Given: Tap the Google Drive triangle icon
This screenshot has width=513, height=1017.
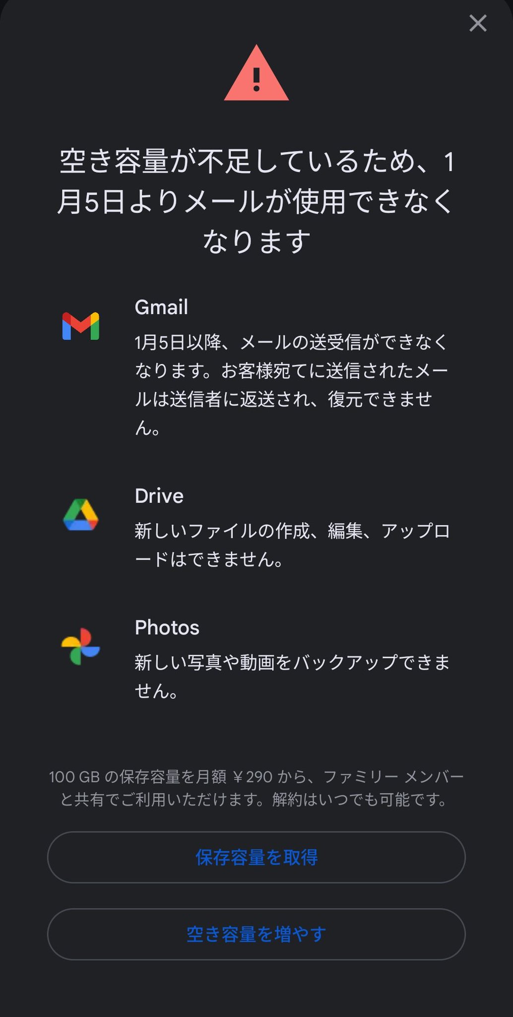Looking at the screenshot, I should pos(81,515).
